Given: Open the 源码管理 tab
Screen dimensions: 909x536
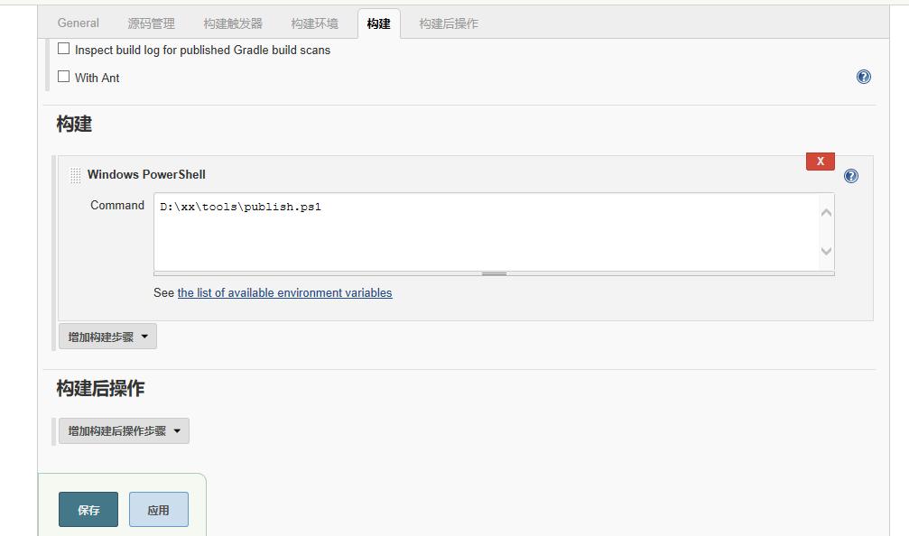Looking at the screenshot, I should 151,23.
